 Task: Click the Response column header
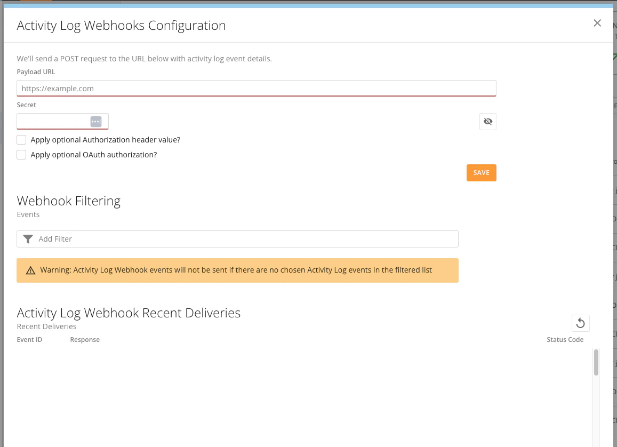85,340
